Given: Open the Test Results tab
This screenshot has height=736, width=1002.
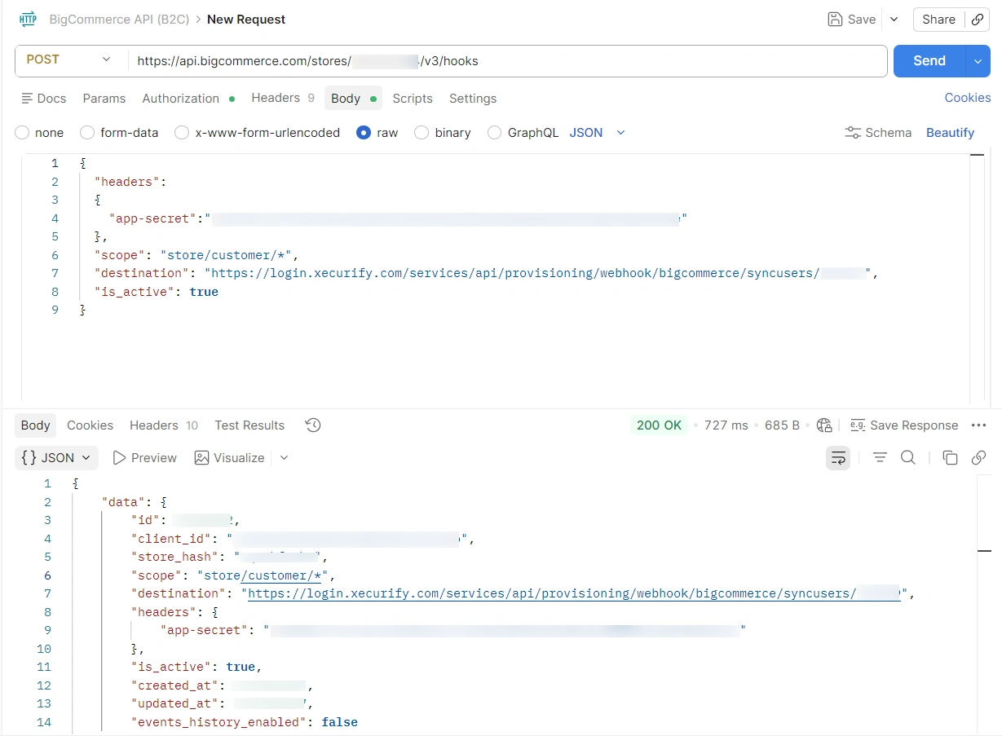Looking at the screenshot, I should click(249, 425).
